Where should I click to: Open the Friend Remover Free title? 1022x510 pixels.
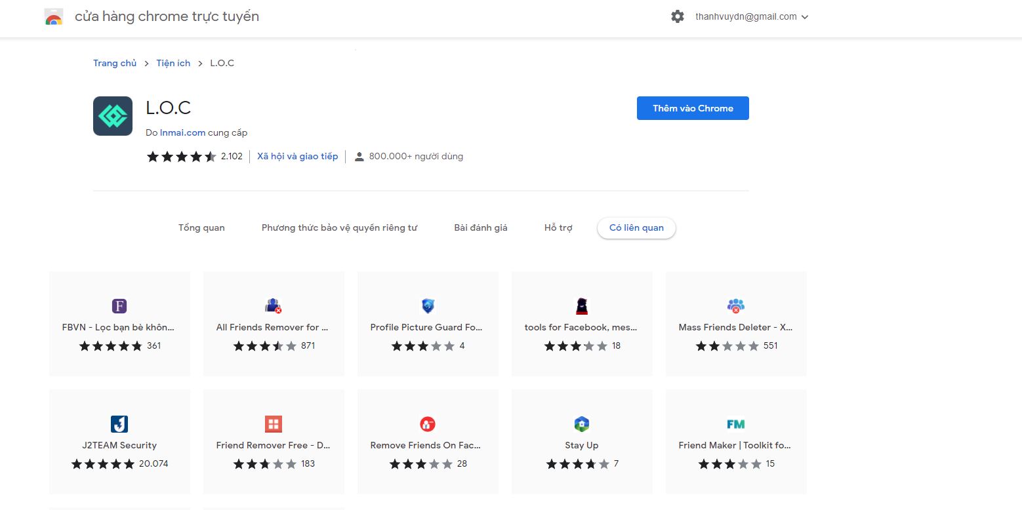click(274, 445)
